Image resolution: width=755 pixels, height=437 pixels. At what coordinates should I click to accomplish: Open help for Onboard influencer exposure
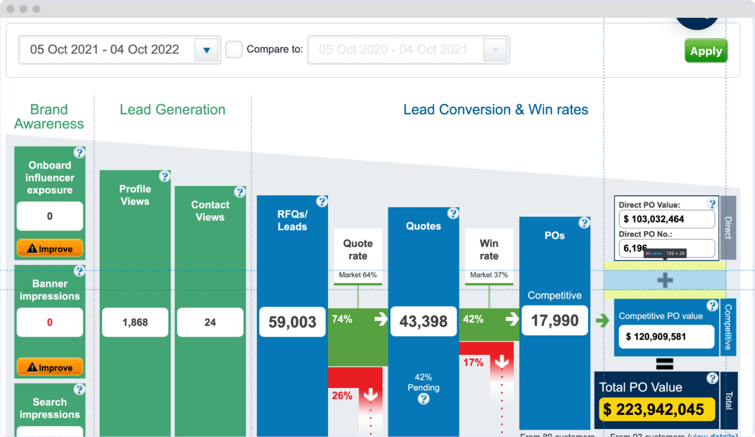[79, 153]
